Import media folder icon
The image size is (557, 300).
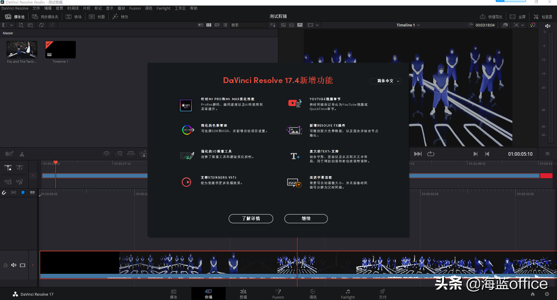tap(30, 25)
